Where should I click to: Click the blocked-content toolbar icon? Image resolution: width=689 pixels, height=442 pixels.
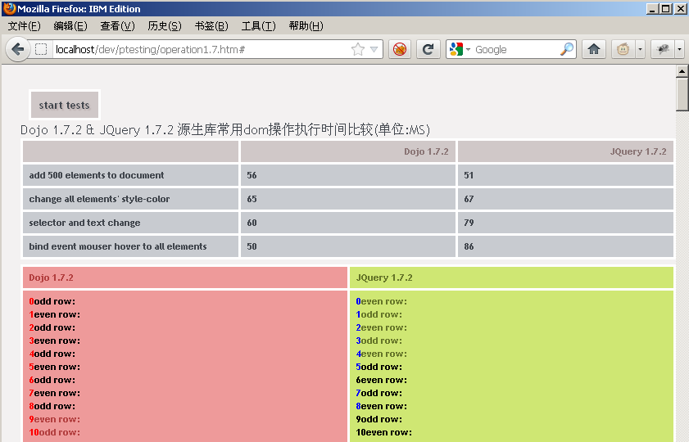400,49
